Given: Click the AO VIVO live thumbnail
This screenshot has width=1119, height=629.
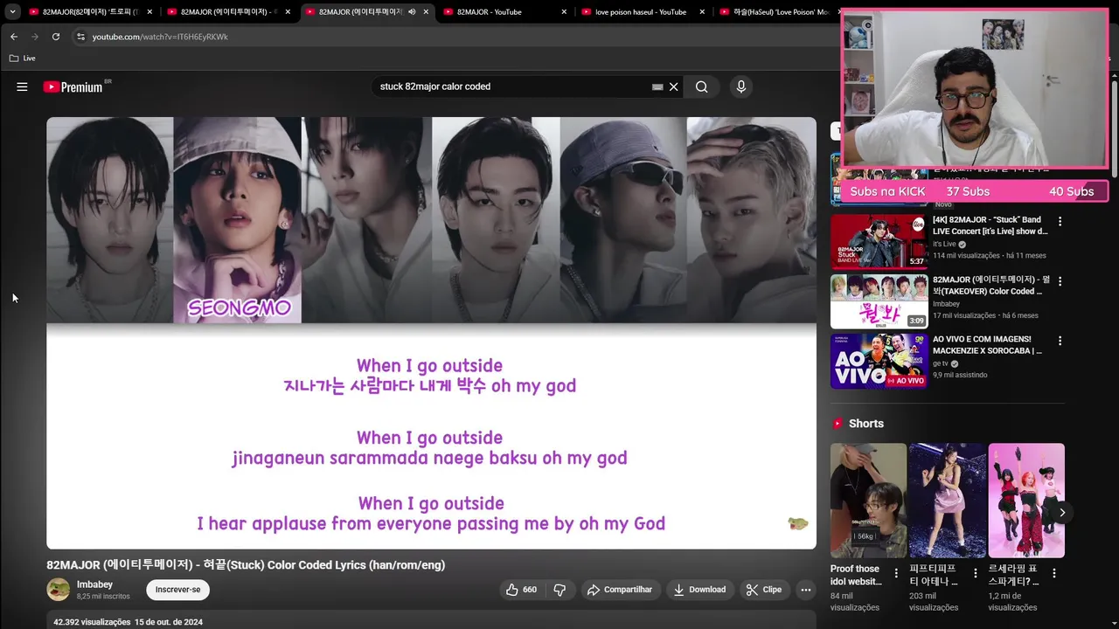Looking at the screenshot, I should click(x=879, y=360).
